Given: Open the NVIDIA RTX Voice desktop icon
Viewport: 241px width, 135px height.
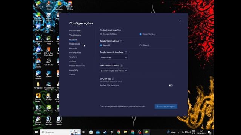Looking at the screenshot, I should point(49,40).
